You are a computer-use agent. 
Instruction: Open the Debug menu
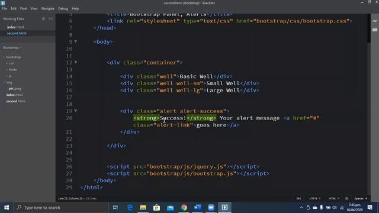pyautogui.click(x=63, y=8)
